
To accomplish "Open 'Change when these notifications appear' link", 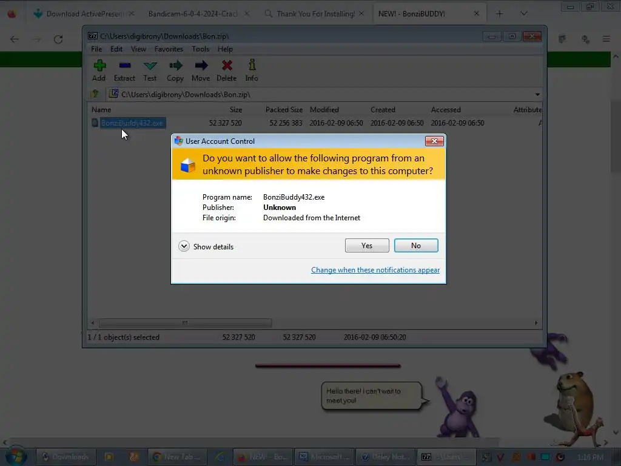I will point(375,270).
